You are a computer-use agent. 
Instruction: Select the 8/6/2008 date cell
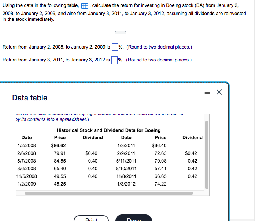pos(26,169)
